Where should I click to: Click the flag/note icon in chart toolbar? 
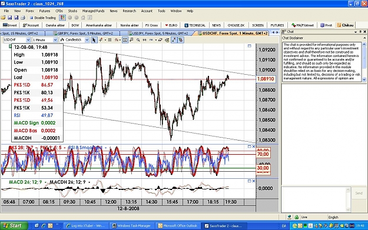point(131,40)
